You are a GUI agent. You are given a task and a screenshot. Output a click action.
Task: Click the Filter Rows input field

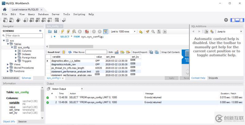[96, 52]
